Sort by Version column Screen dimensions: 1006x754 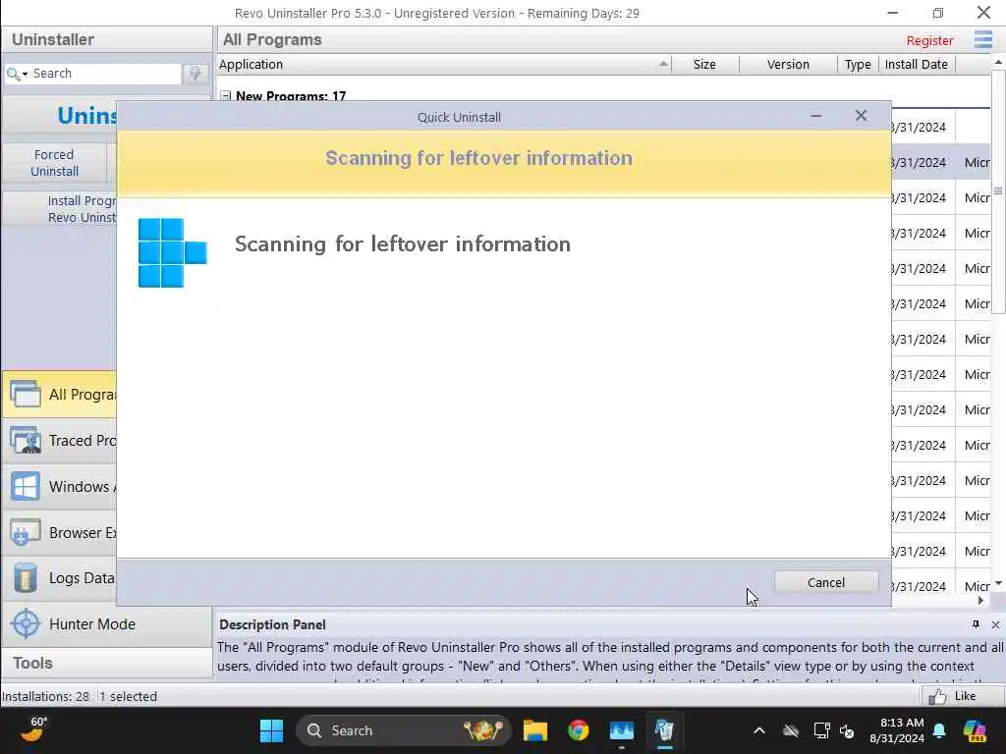click(x=788, y=64)
